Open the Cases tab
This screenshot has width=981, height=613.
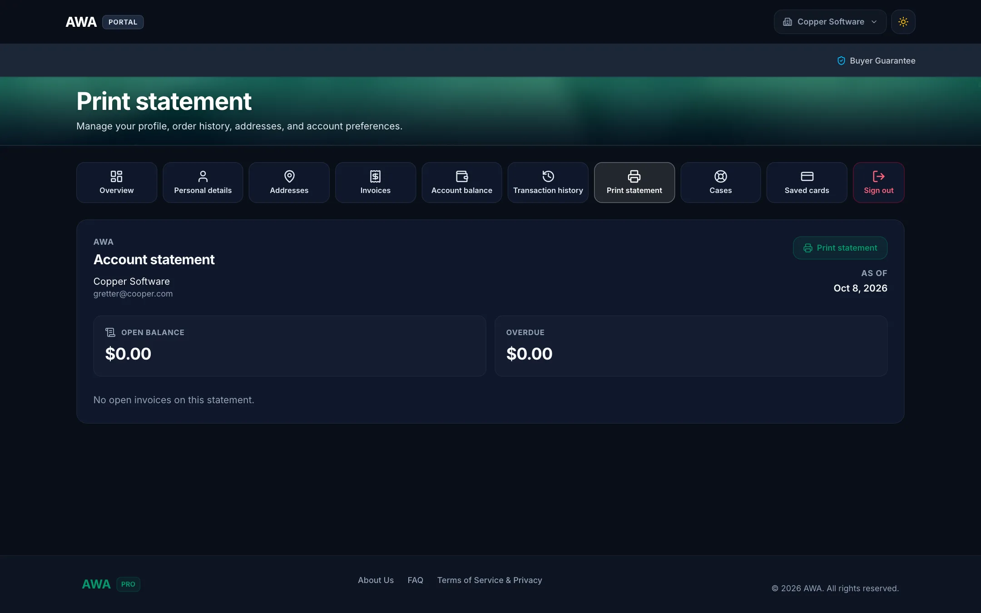pos(721,183)
